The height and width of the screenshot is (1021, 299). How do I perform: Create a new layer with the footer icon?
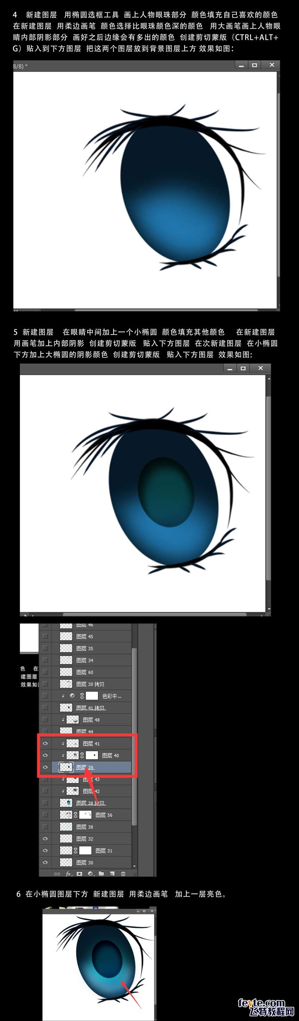(112, 873)
